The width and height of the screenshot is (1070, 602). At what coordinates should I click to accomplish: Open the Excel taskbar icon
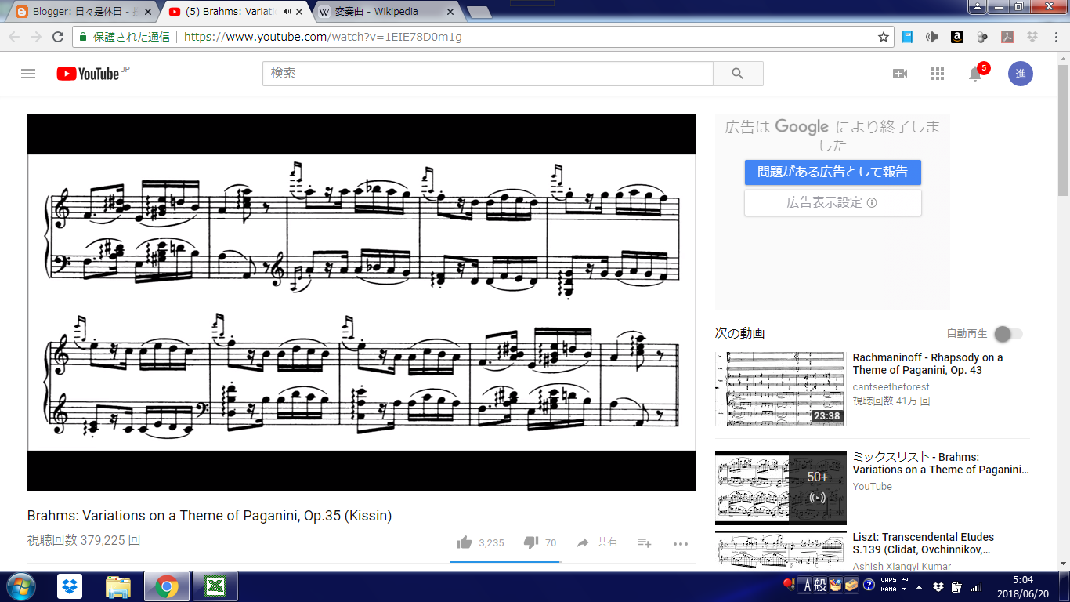tap(215, 586)
